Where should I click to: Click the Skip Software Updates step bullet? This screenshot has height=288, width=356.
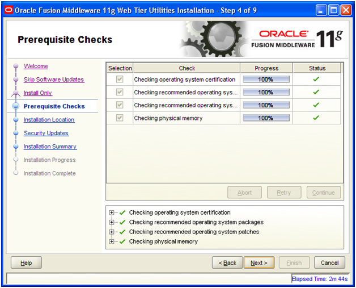click(16, 80)
